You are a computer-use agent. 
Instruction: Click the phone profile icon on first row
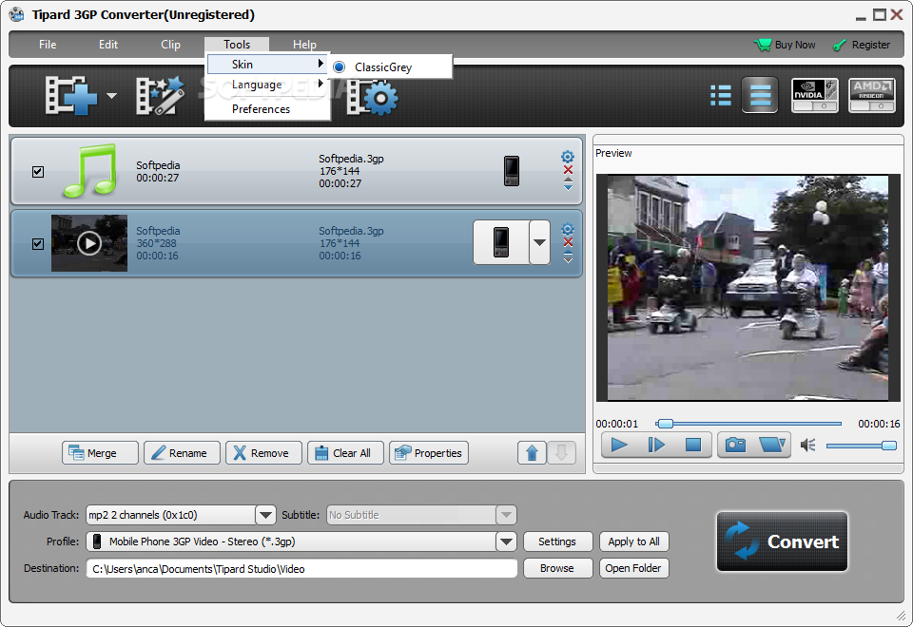(x=512, y=171)
